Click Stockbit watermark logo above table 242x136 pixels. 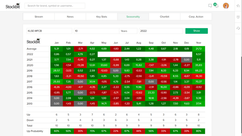coord(33,41)
